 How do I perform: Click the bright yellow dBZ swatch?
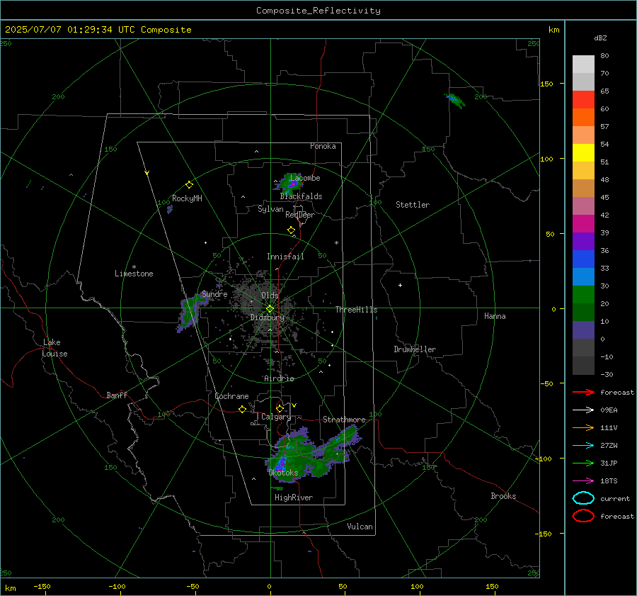[x=583, y=152]
